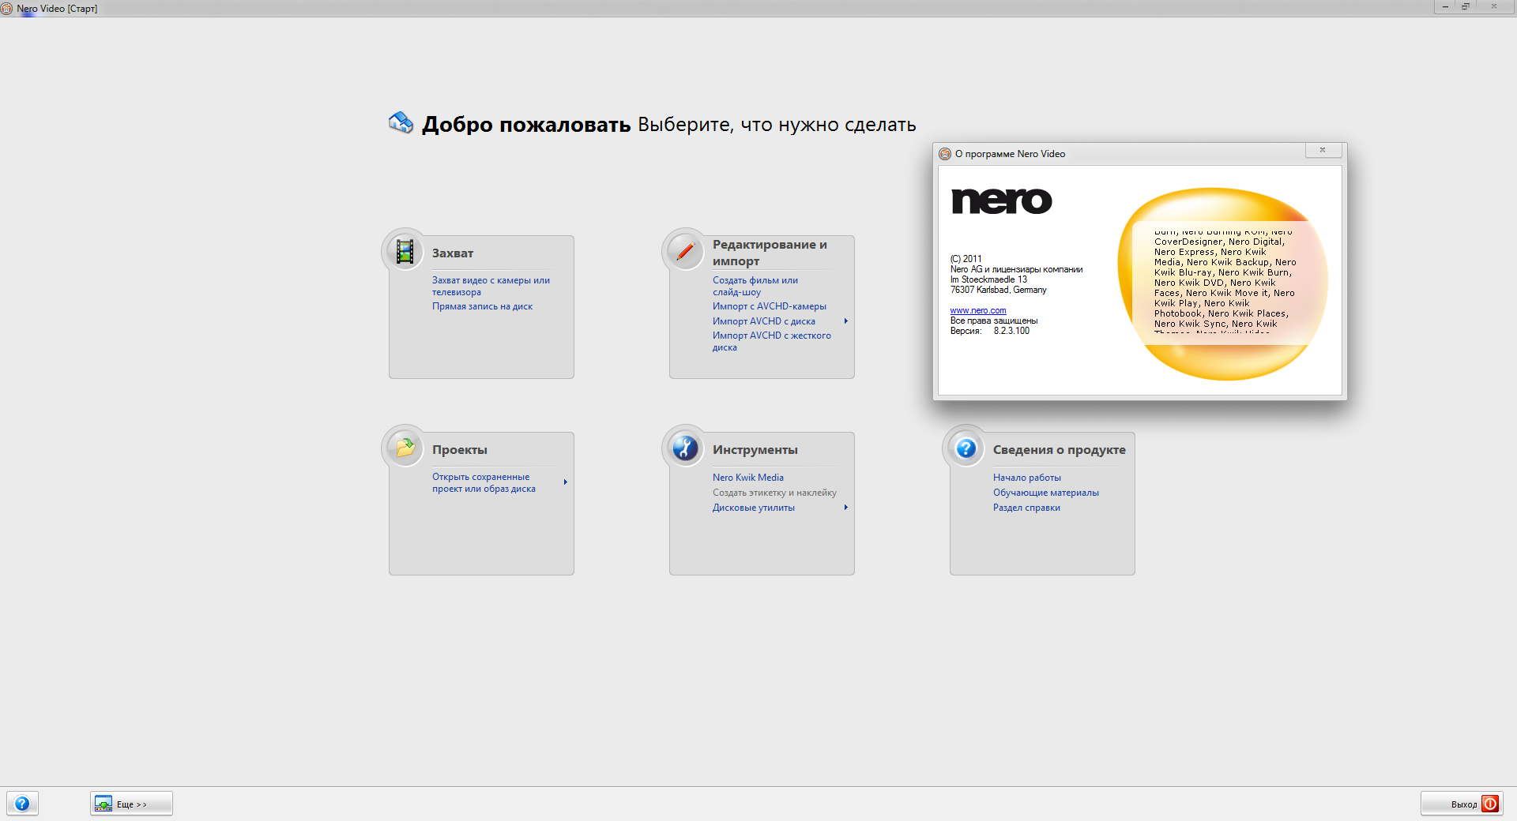Click the welcome header icon

click(x=401, y=123)
